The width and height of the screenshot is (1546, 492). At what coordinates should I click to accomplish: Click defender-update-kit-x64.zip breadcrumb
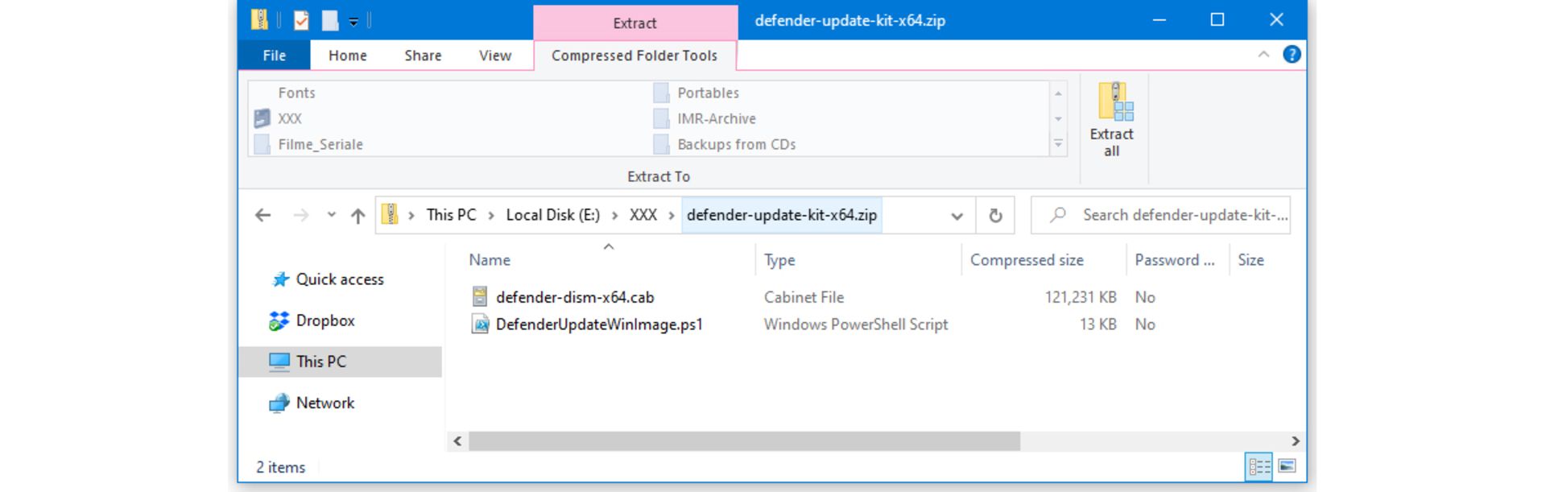pos(781,215)
